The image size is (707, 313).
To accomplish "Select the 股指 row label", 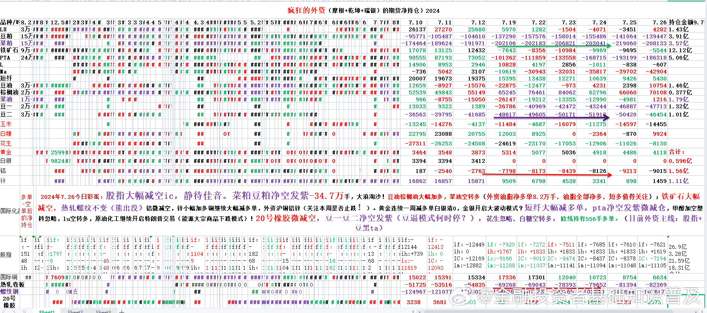I will click(10, 255).
